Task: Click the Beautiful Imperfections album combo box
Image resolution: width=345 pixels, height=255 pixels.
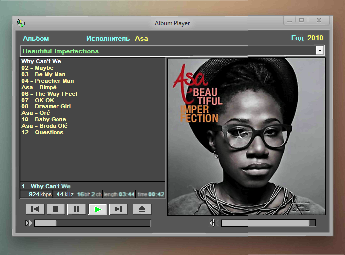Action: [172, 51]
